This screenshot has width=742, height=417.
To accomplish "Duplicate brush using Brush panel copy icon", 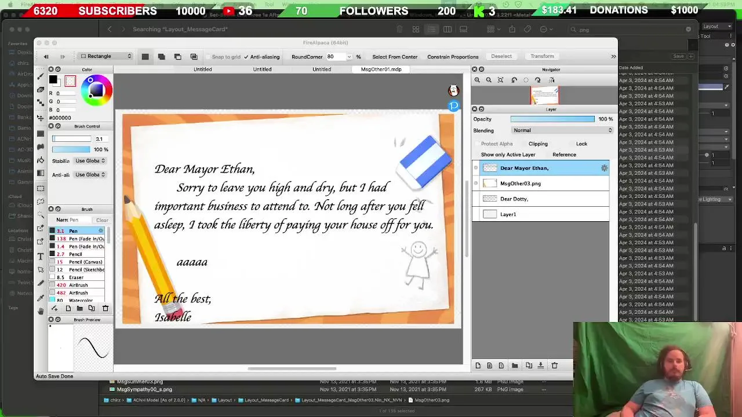I will point(91,308).
